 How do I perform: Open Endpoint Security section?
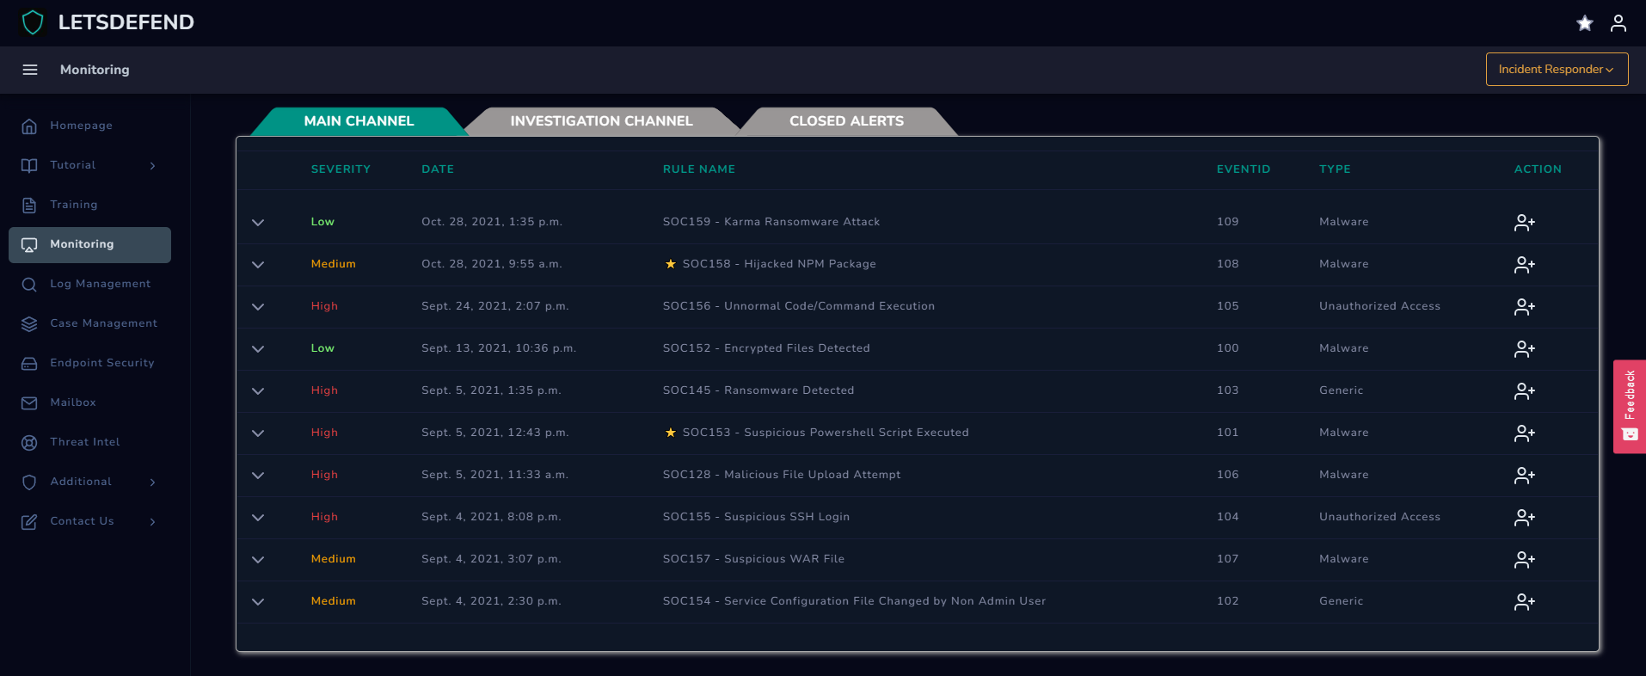pos(101,363)
